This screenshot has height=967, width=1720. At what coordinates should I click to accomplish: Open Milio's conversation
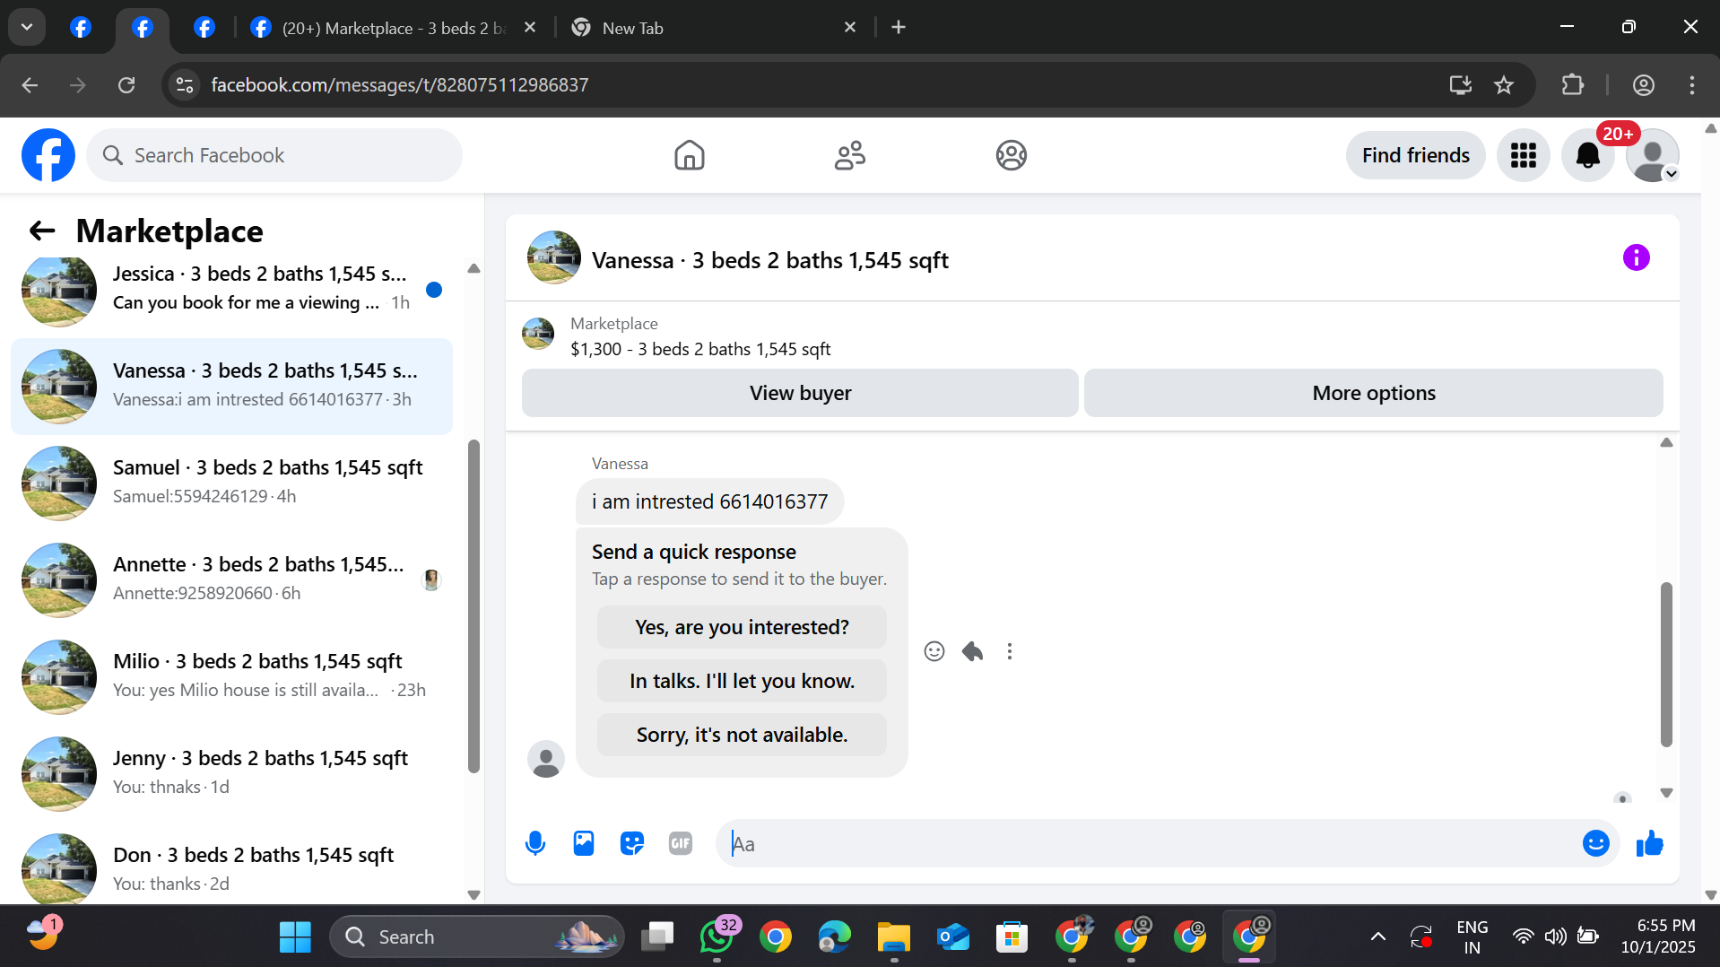pos(231,676)
